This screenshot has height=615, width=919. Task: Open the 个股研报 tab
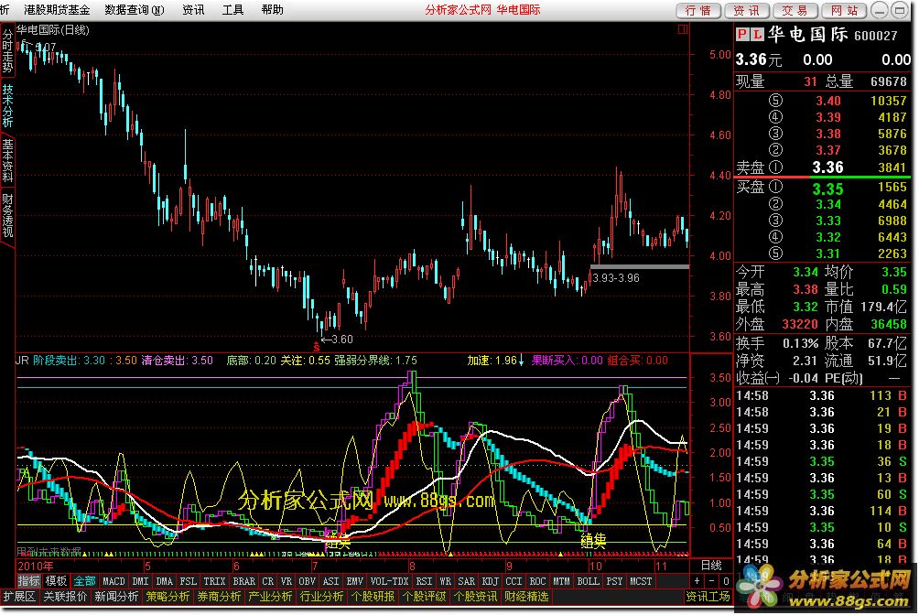point(373,597)
